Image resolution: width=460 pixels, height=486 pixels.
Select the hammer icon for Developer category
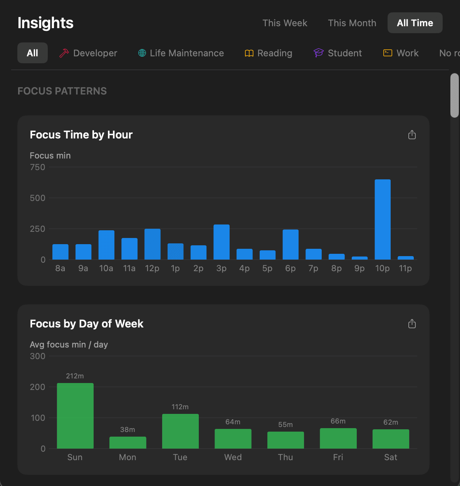point(64,53)
